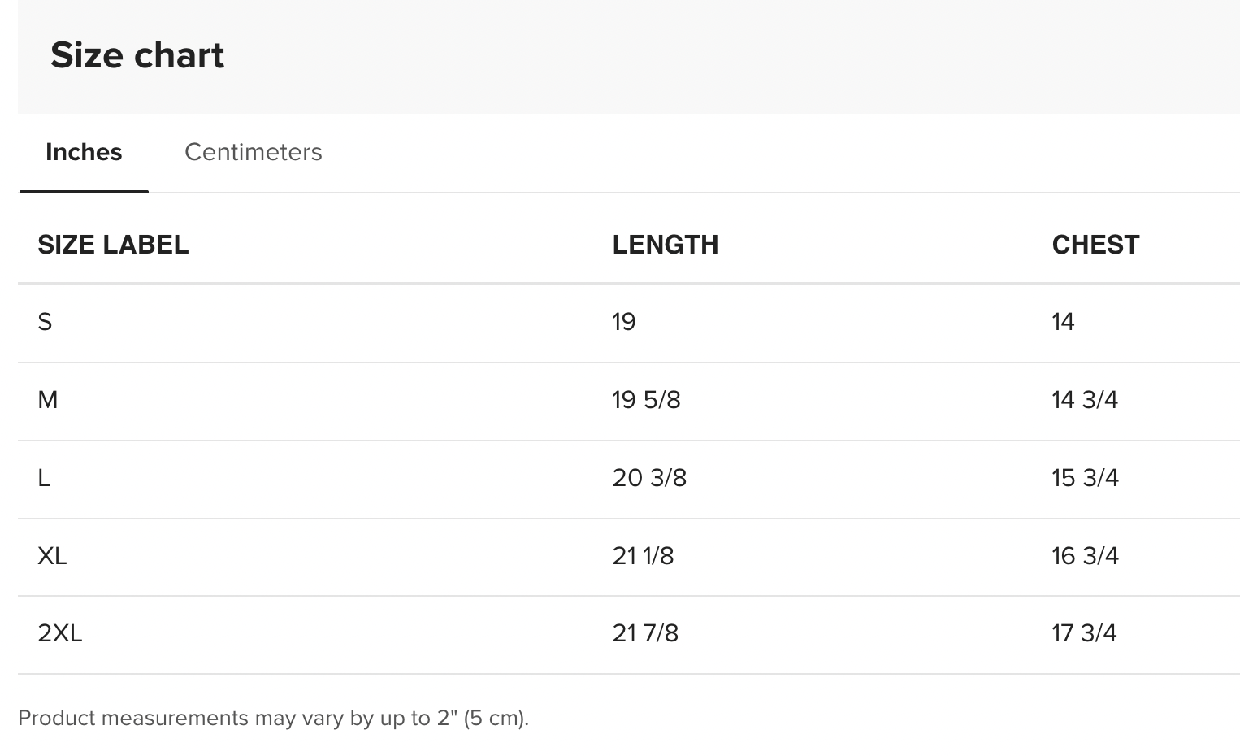The width and height of the screenshot is (1240, 756).
Task: Click the chest value 17 3/4
Action: click(x=1085, y=633)
